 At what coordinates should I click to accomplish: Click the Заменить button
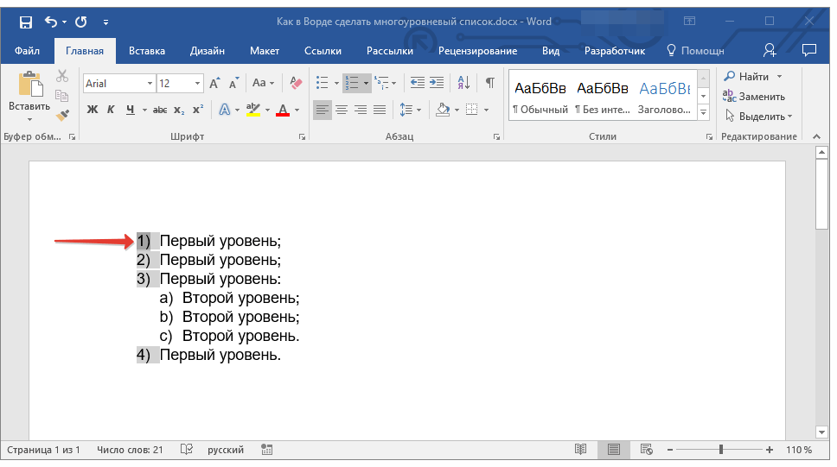point(754,97)
